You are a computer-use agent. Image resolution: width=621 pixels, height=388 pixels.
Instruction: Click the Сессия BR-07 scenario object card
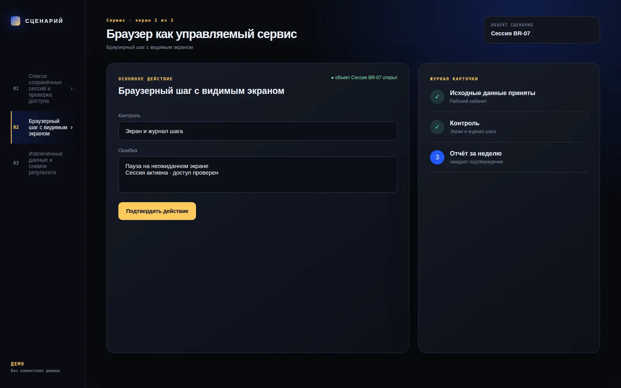(541, 30)
